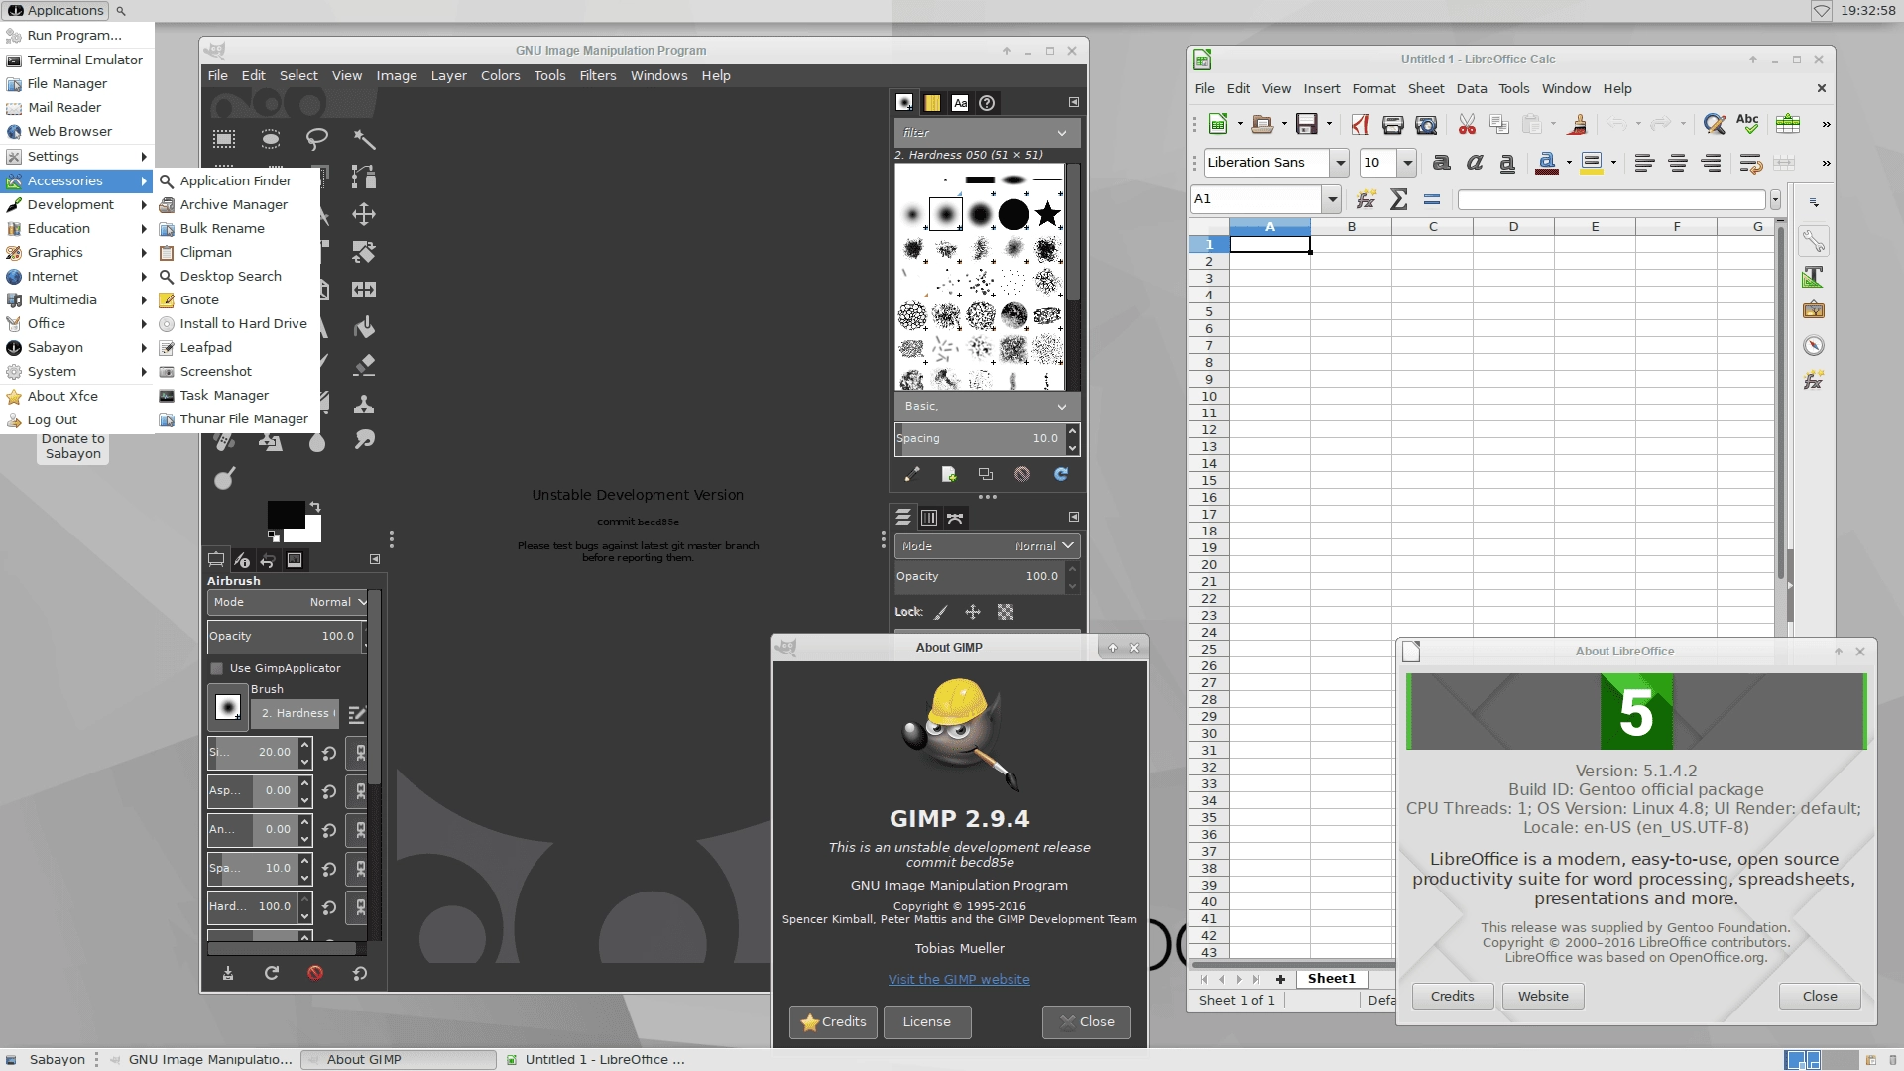This screenshot has width=1904, height=1071.
Task: Toggle Center Horizontally alignment in Calc
Action: pos(1678,163)
